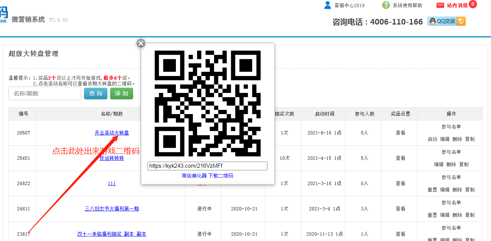Focus the 名称/期数 search field
Screen dimensions: 491x241
(45, 93)
